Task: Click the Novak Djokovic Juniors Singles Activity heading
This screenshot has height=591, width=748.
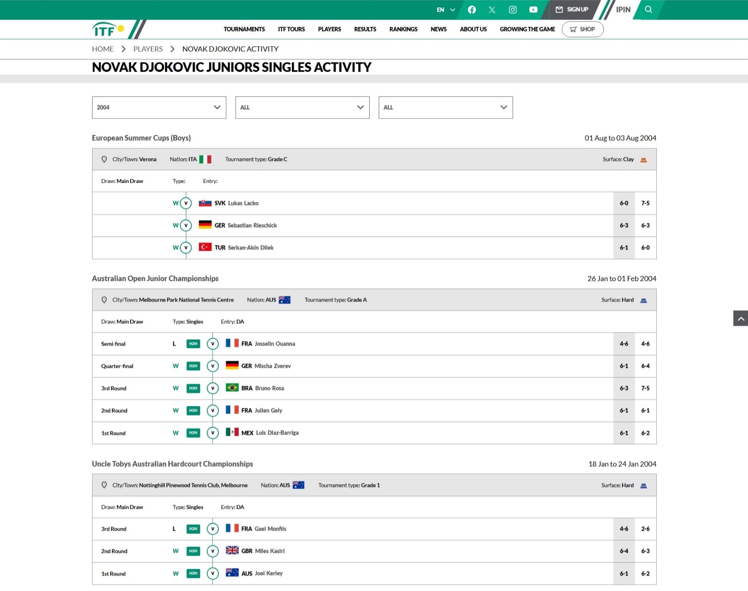Action: click(x=232, y=67)
